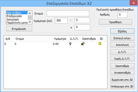
Task: Select the 0.00 elevation value in row 0
Action: (x=56, y=44)
